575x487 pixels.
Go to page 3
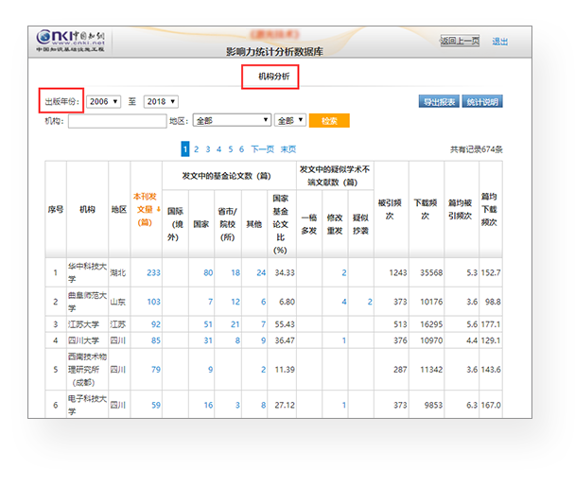(x=208, y=149)
